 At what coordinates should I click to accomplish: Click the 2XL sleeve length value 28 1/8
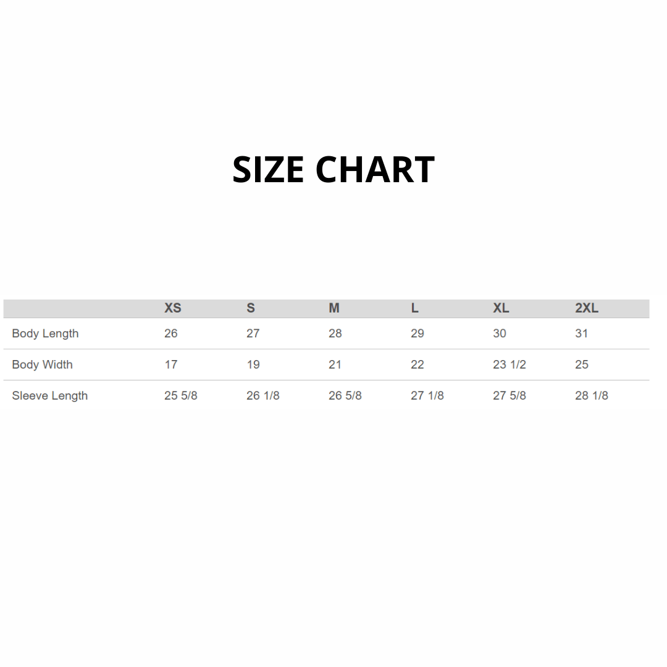[591, 396]
